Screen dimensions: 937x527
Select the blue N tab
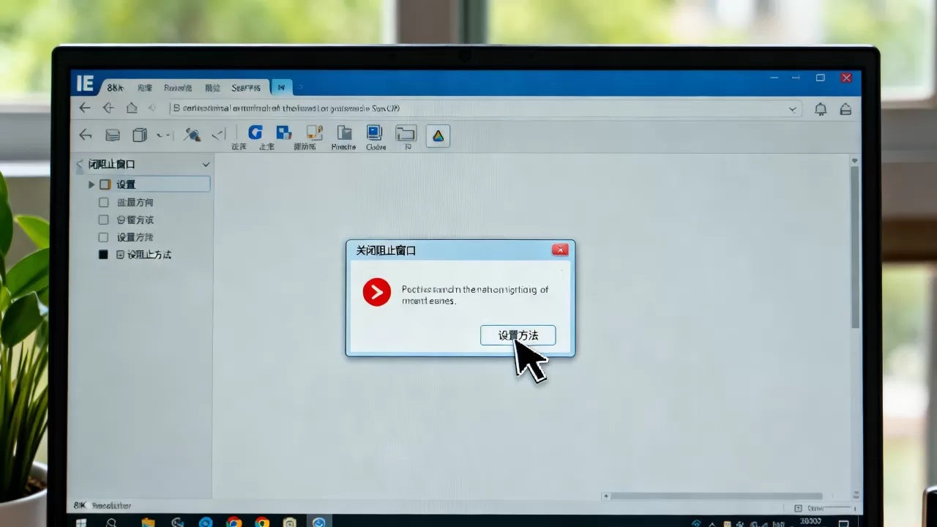[281, 88]
